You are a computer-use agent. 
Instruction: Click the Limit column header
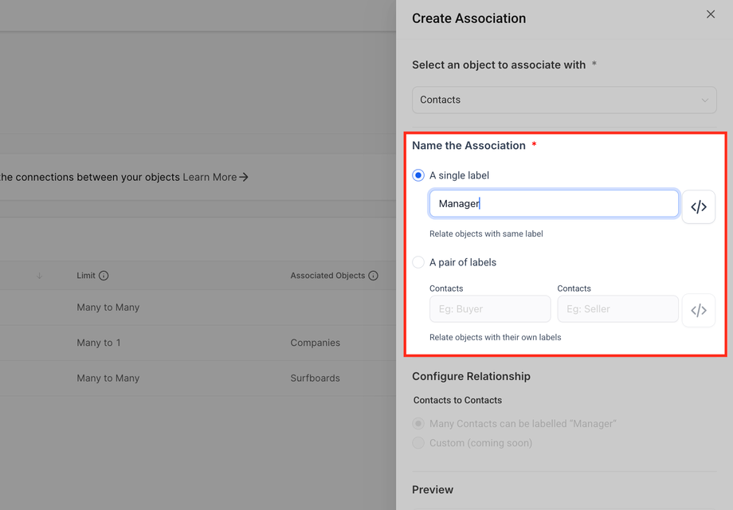pyautogui.click(x=86, y=276)
